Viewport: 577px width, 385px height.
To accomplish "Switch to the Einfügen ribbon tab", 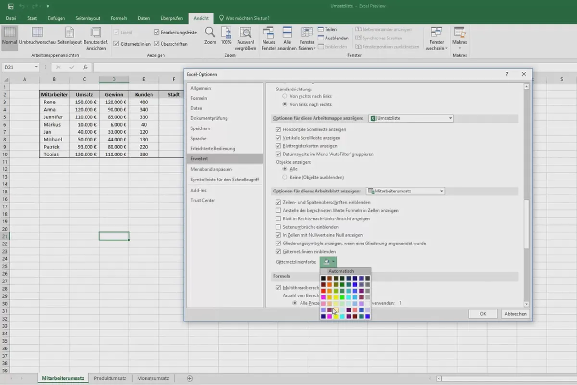I will (56, 18).
